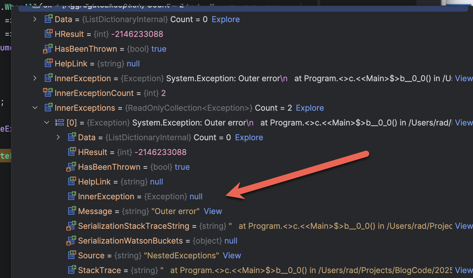473x278 pixels.
Task: Click View link on the SerializationStackTraceString row
Action: point(463,226)
